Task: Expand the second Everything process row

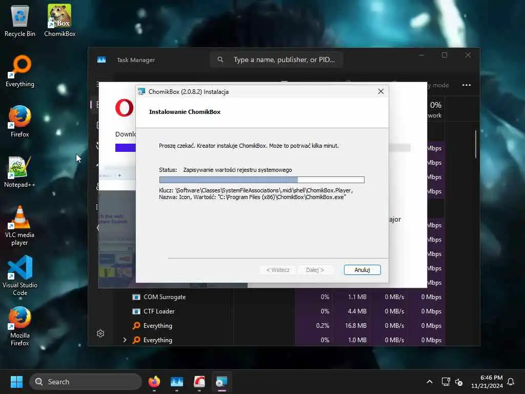Action: coord(125,340)
